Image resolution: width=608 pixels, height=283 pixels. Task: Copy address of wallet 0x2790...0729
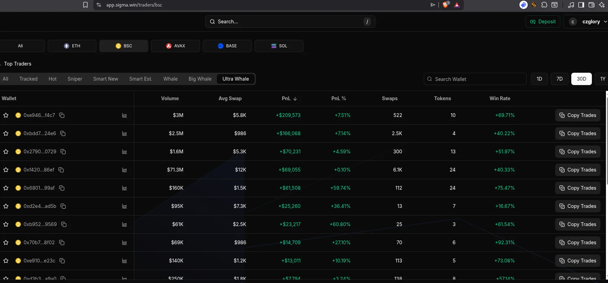pyautogui.click(x=63, y=152)
